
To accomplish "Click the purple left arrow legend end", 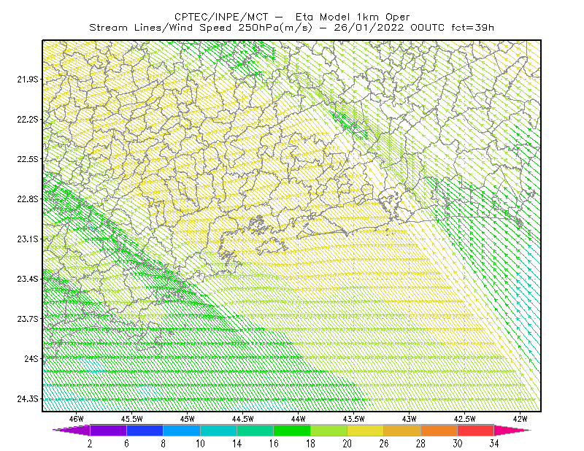I will point(71,430).
